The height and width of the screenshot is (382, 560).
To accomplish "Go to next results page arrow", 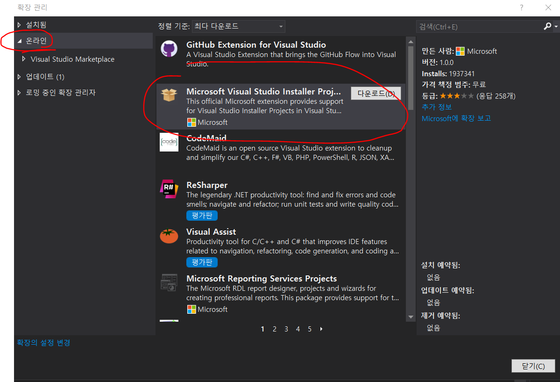I will coord(321,329).
